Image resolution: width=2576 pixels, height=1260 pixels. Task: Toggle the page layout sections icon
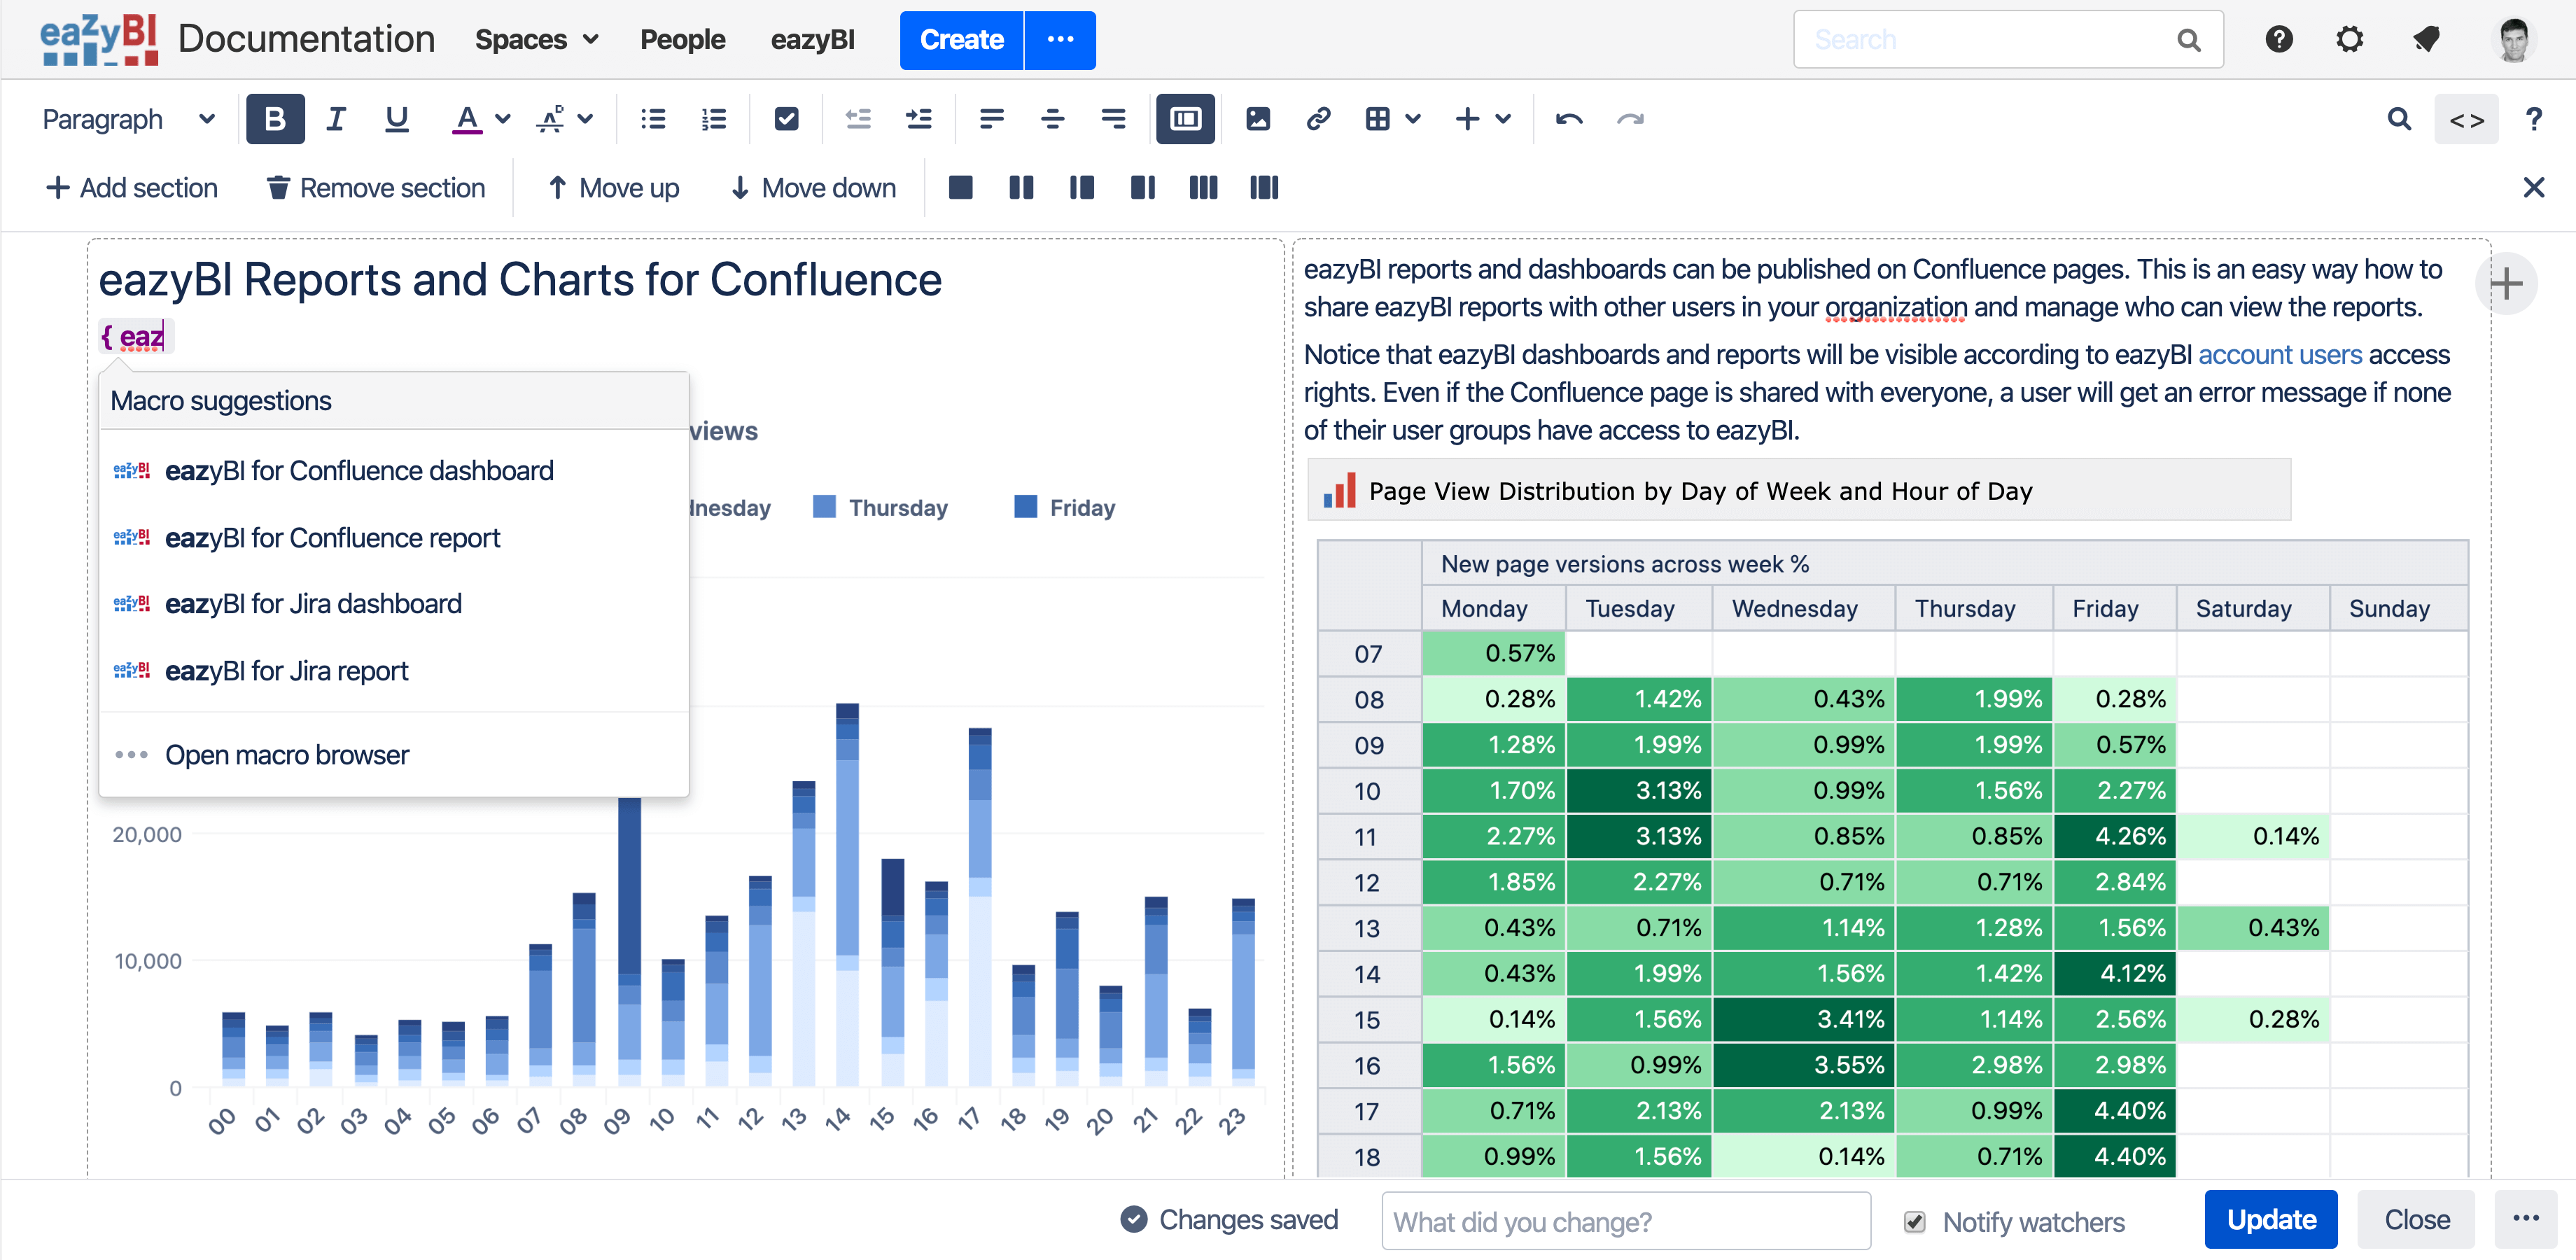(x=1185, y=119)
